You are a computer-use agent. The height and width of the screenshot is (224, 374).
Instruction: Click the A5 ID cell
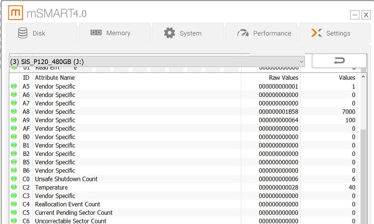click(26, 86)
